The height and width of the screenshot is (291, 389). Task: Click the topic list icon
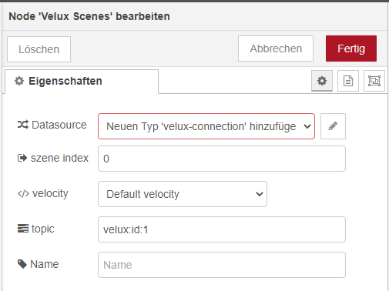(23, 229)
